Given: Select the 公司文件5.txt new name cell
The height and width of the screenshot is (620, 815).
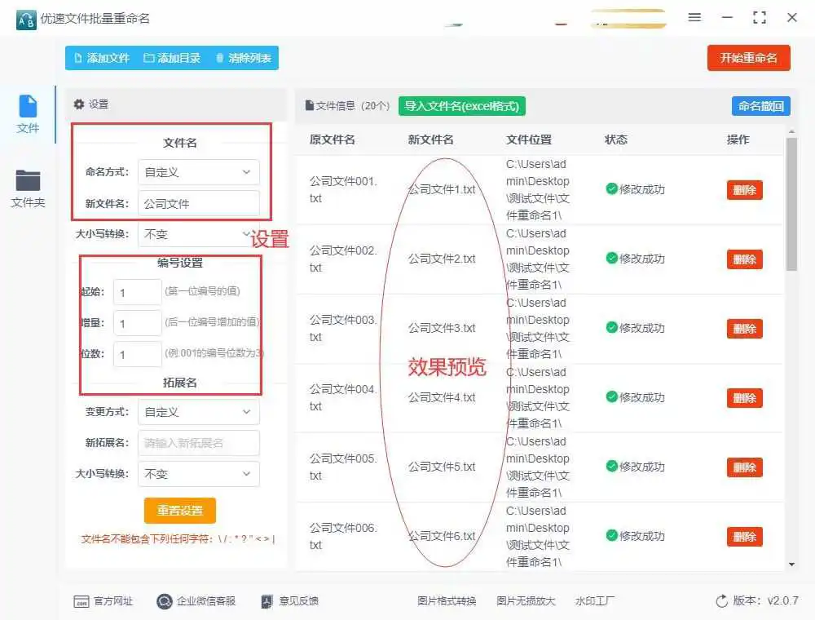Looking at the screenshot, I should click(442, 467).
